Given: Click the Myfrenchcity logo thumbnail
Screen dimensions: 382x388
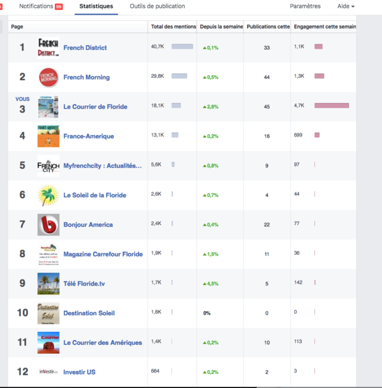Looking at the screenshot, I should (x=48, y=166).
